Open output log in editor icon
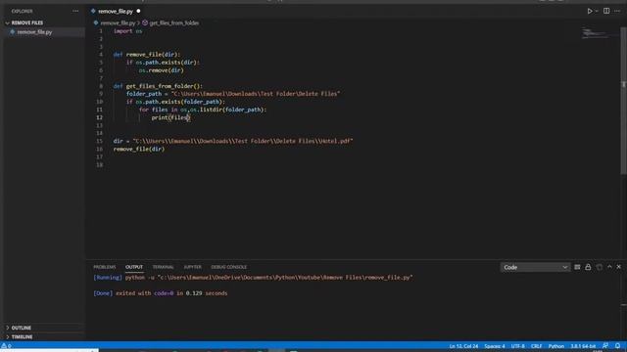The width and height of the screenshot is (627, 352). point(599,267)
